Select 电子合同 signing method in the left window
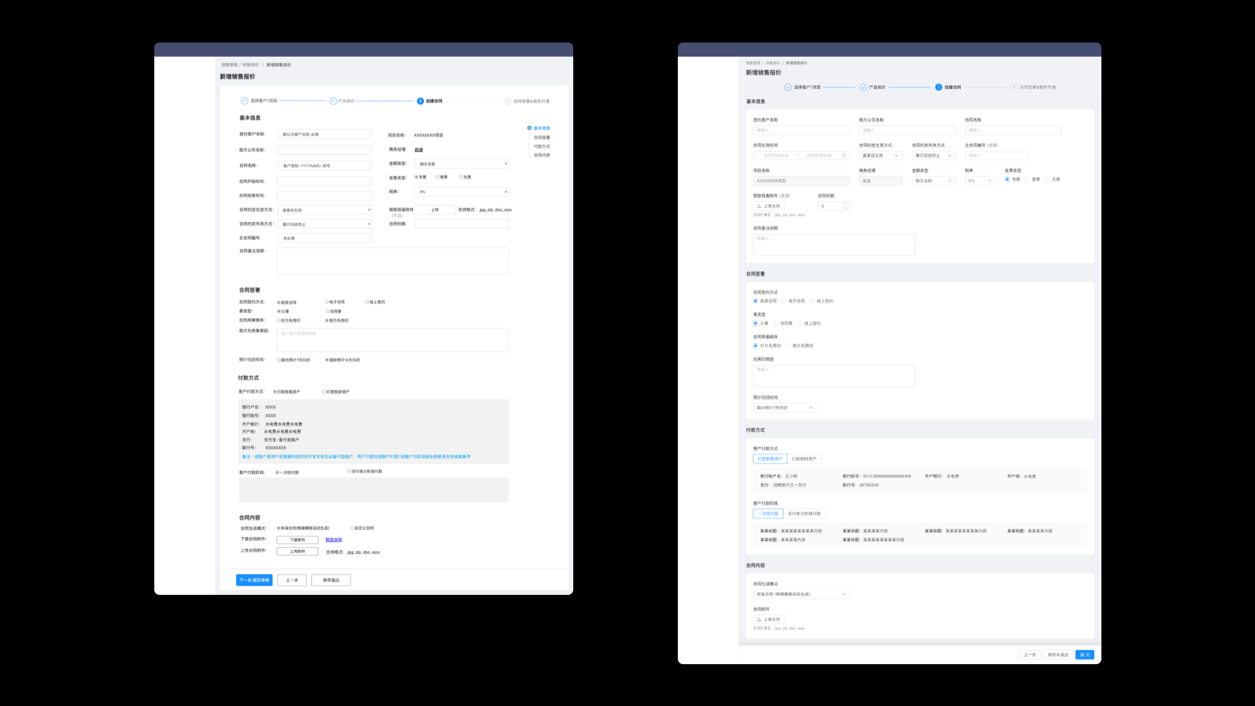This screenshot has height=706, width=1255. coord(327,302)
